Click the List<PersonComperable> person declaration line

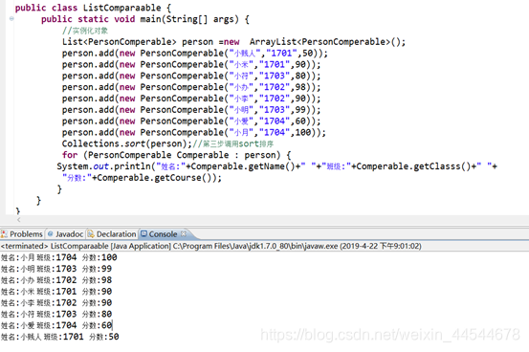(233, 42)
